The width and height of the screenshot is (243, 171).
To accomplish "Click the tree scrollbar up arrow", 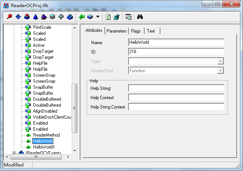I will pyautogui.click(x=75, y=28).
